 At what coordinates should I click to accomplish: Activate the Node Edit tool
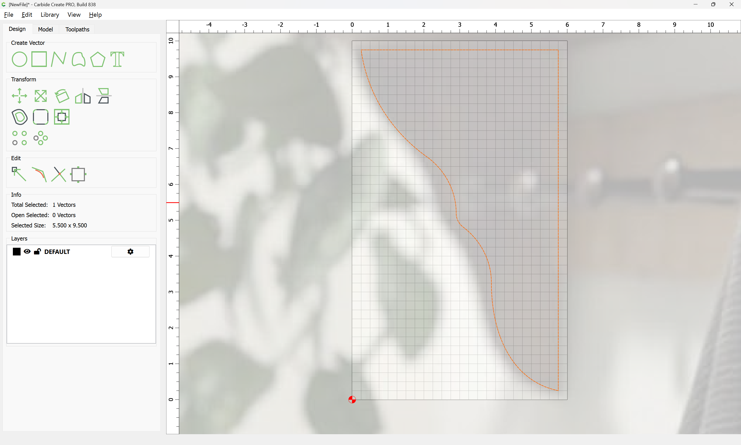coord(19,174)
